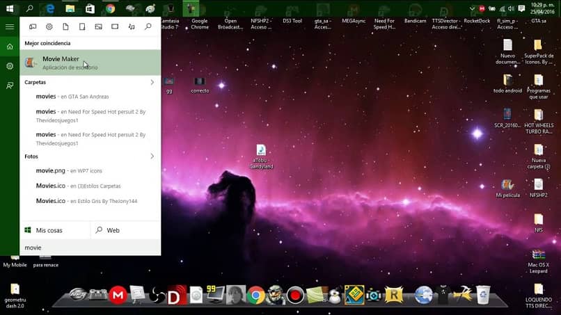The height and width of the screenshot is (315, 561).
Task: Select the Home icon in search sidebar
Action: (10, 47)
